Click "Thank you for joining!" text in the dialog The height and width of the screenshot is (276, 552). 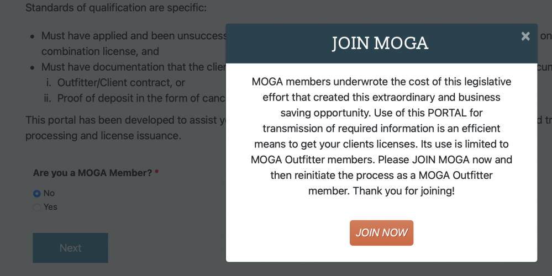pos(403,191)
